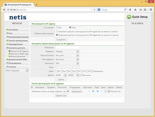Click the search magnifier icon
155x117 pixels.
coord(125,10)
